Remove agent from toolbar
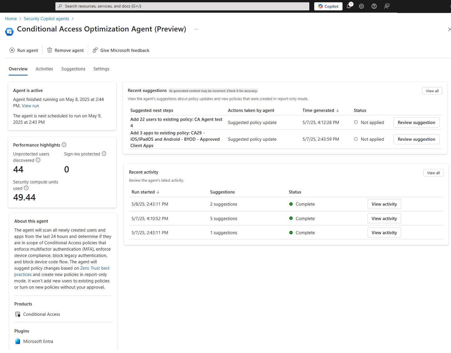This screenshot has width=451, height=353. coord(66,50)
